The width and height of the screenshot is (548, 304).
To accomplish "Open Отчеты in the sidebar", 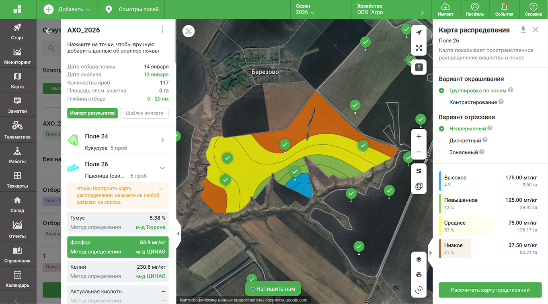I will [x=18, y=229].
